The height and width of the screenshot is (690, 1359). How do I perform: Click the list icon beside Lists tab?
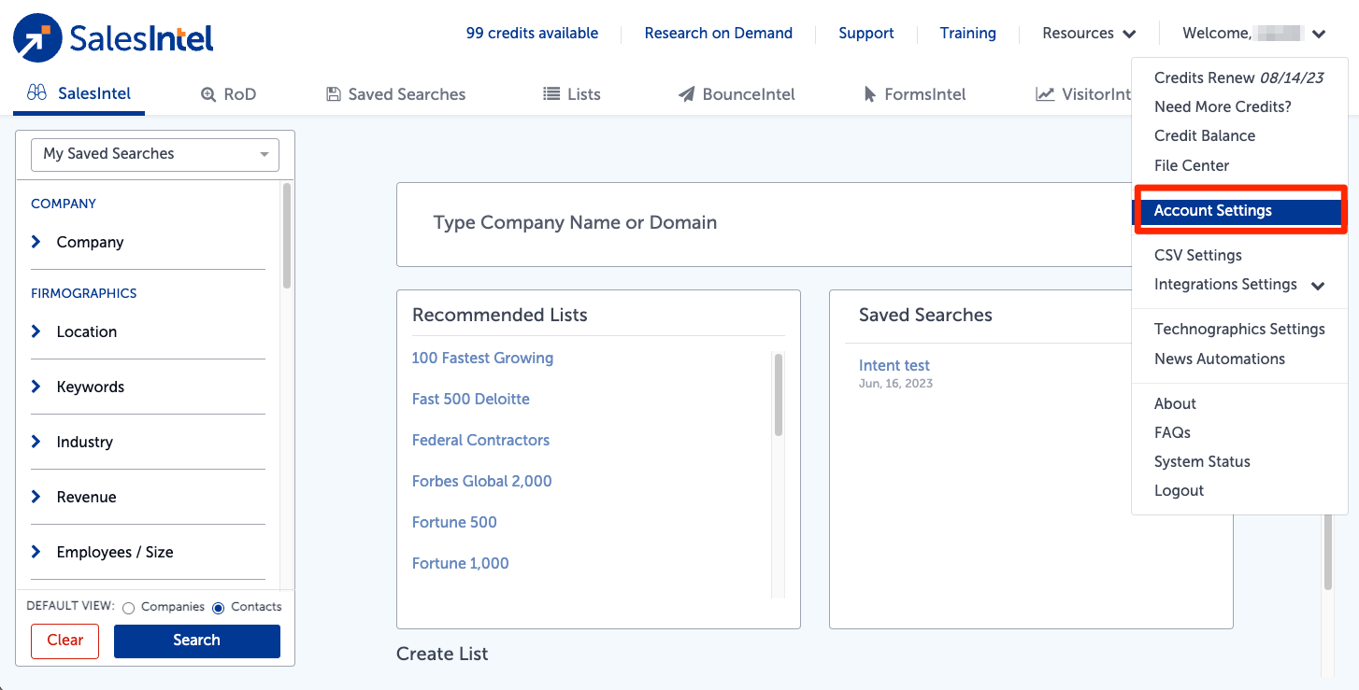pyautogui.click(x=551, y=94)
